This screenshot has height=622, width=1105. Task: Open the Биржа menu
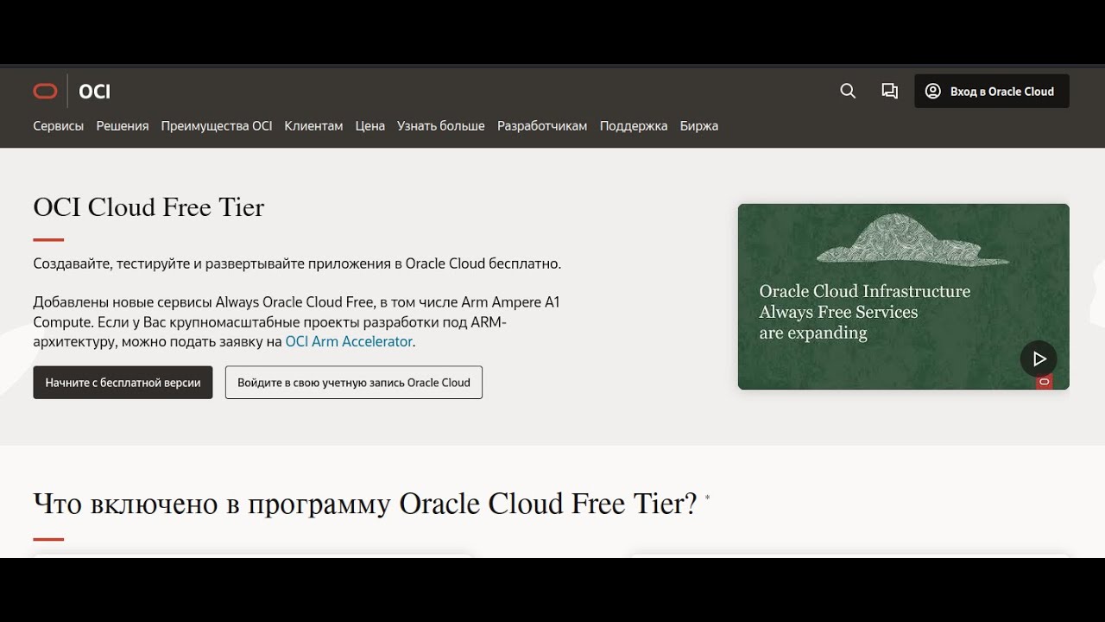(699, 126)
